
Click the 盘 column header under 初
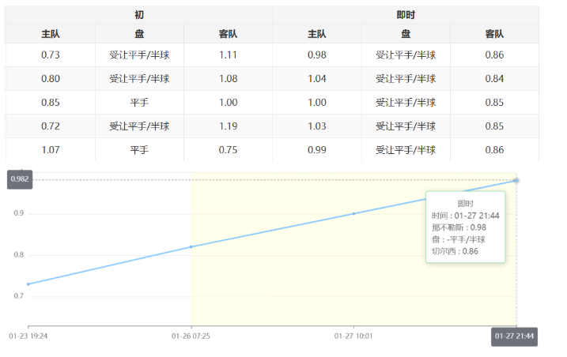[139, 34]
